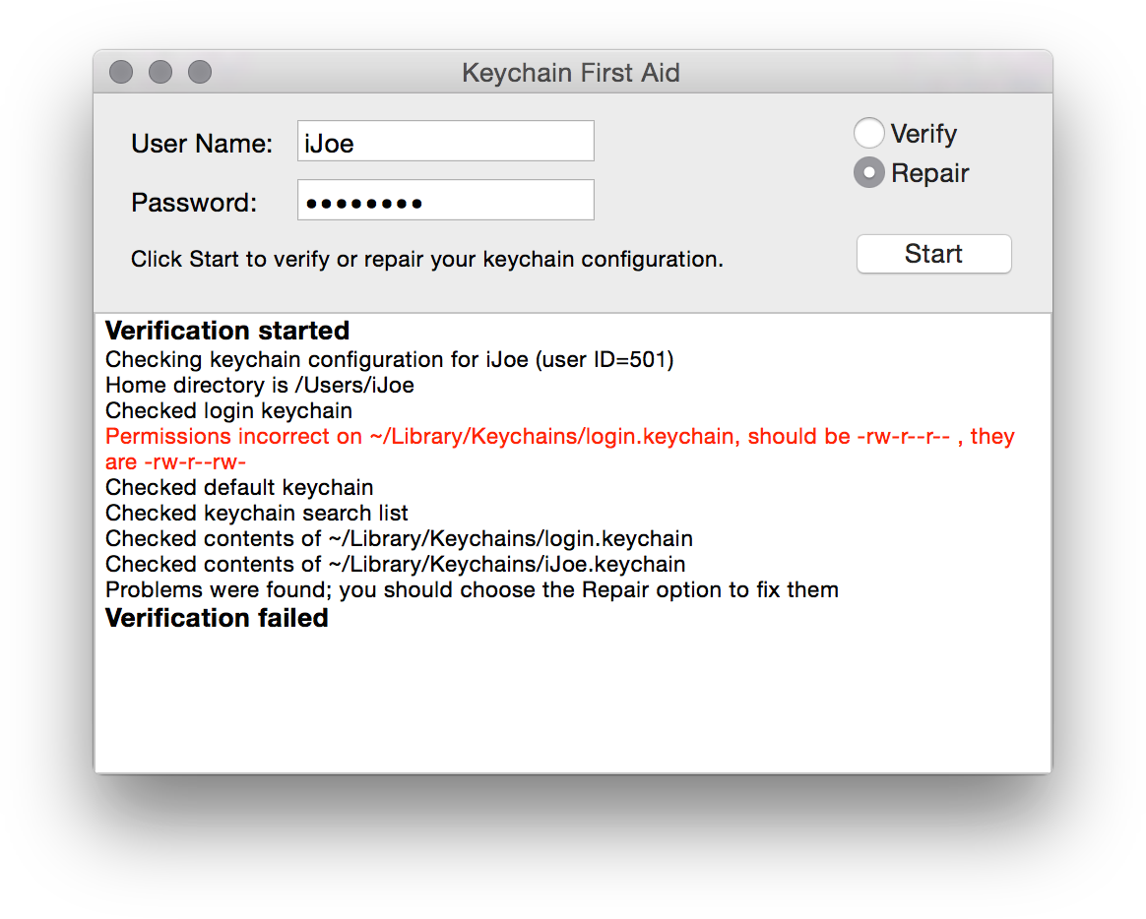
Task: Select 'Home directory is /Users/iJoe' line
Action: pyautogui.click(x=260, y=385)
